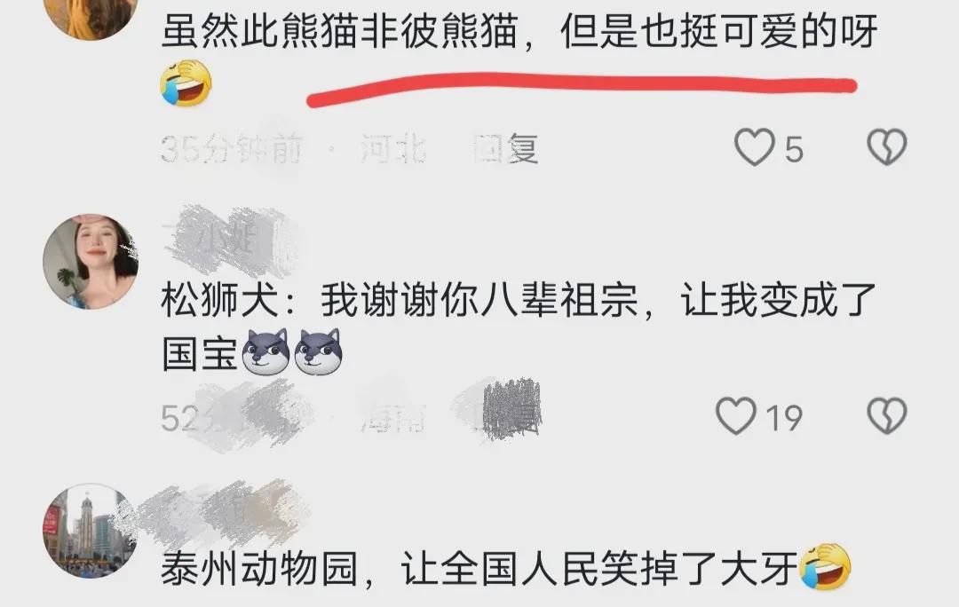
Task: Select the comment text 松狮犬：我谢谢你八辈祖宗
Action: pos(400,300)
